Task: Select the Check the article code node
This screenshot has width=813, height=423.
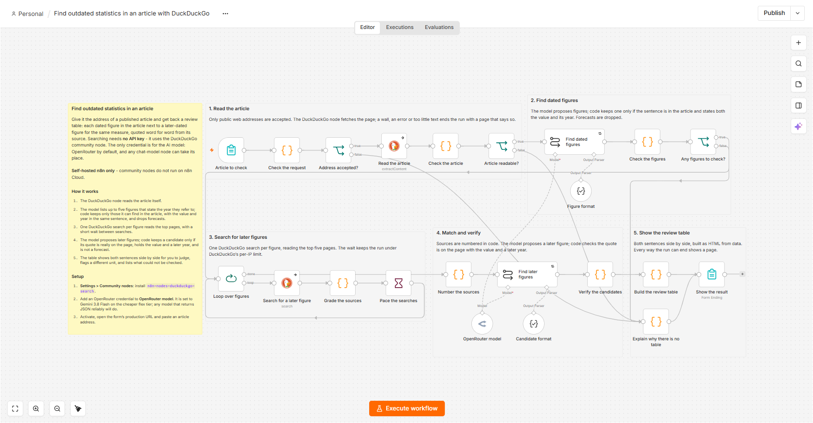Action: click(446, 146)
